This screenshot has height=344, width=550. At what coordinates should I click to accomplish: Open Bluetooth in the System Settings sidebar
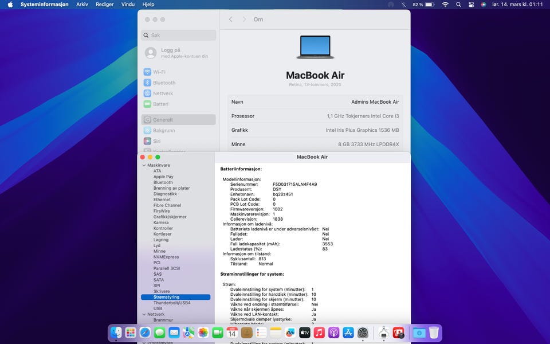(x=164, y=83)
